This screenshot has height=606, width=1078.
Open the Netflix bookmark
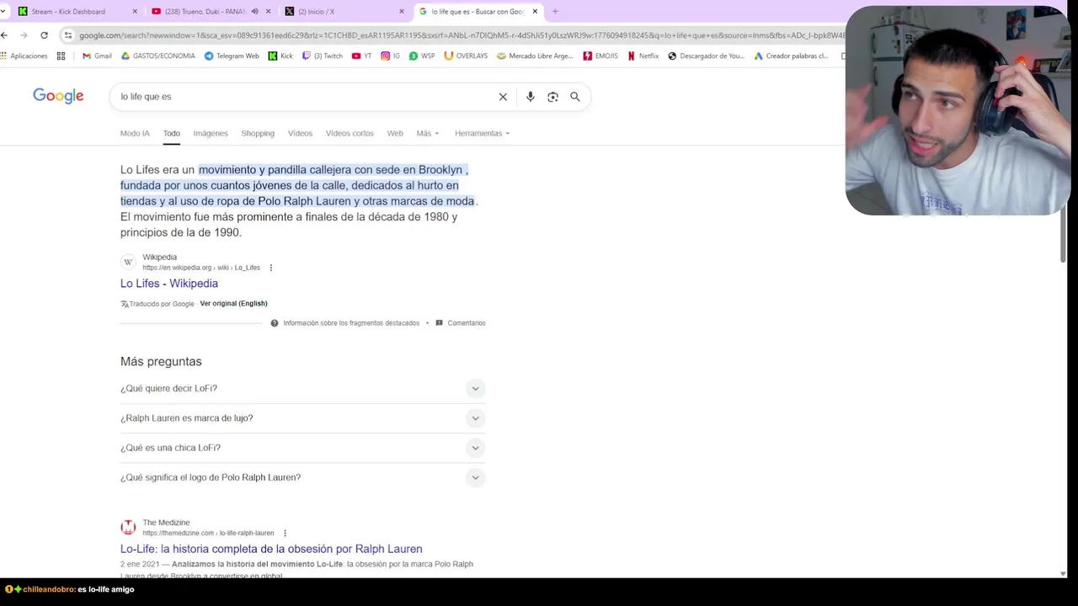pyautogui.click(x=643, y=56)
